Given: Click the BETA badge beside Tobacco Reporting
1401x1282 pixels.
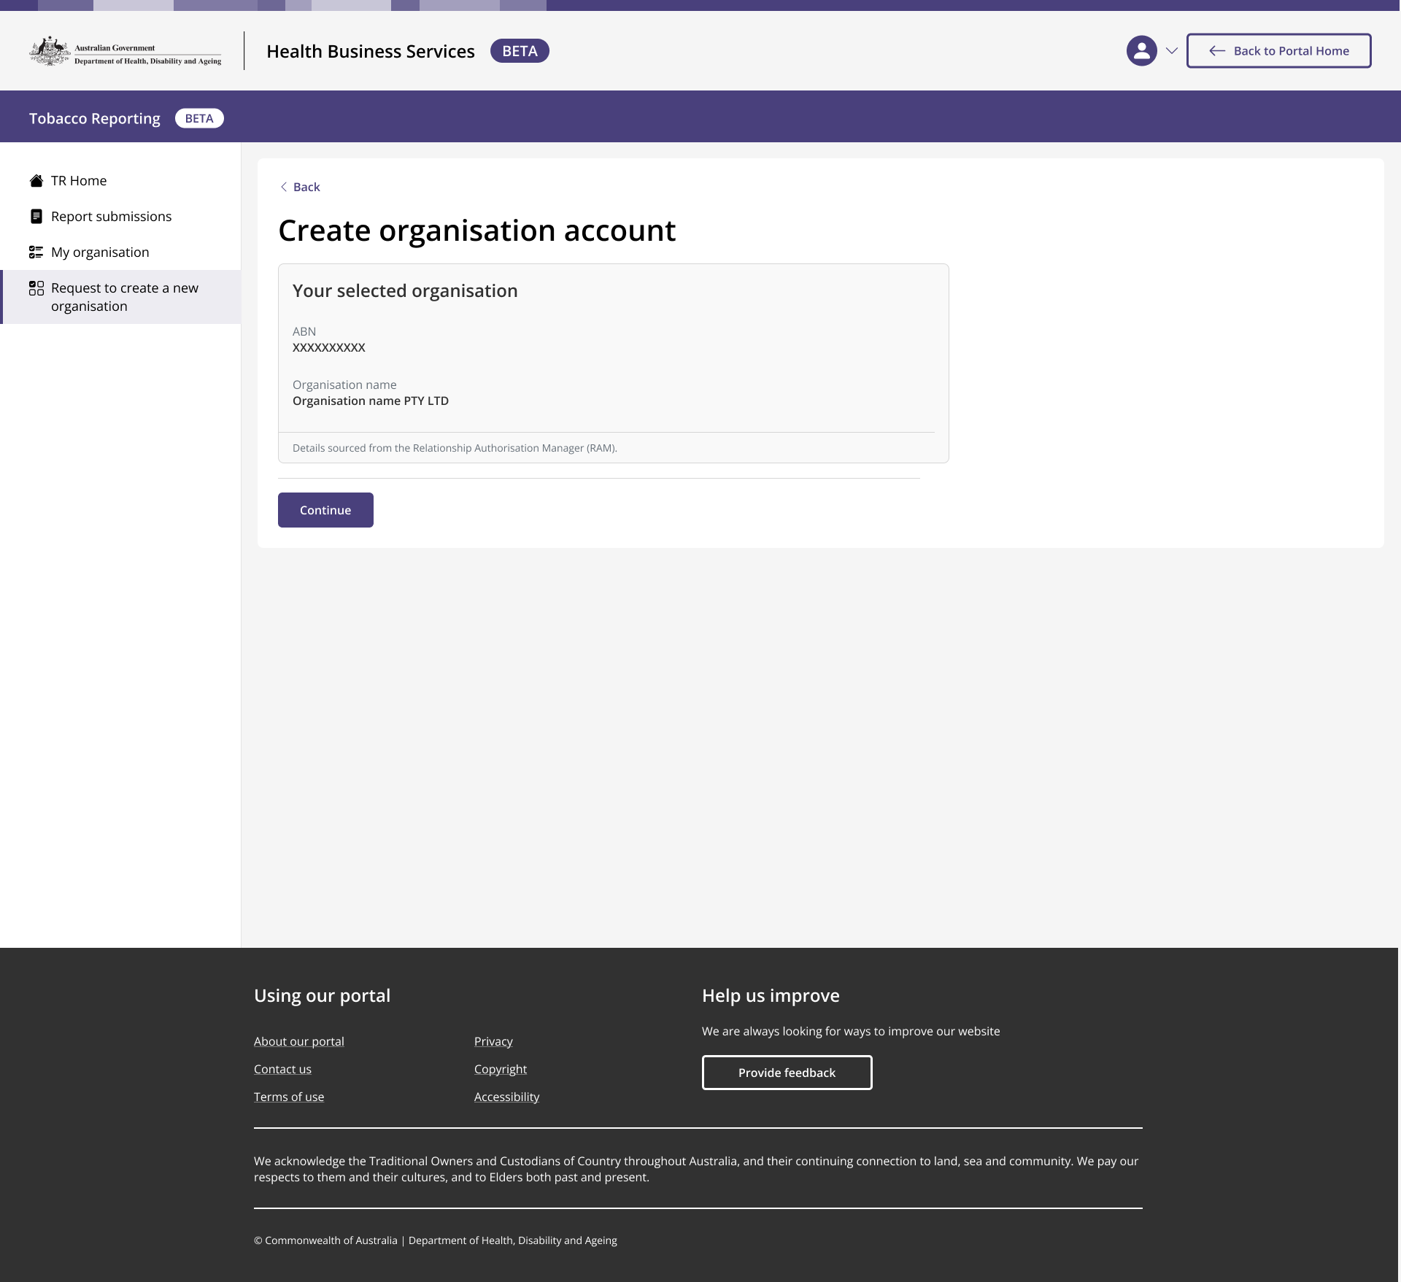Looking at the screenshot, I should 199,118.
